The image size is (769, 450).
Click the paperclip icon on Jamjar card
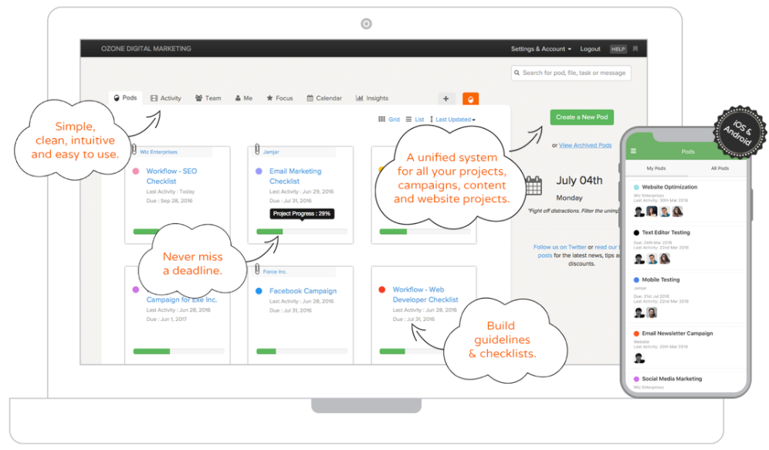(x=257, y=149)
